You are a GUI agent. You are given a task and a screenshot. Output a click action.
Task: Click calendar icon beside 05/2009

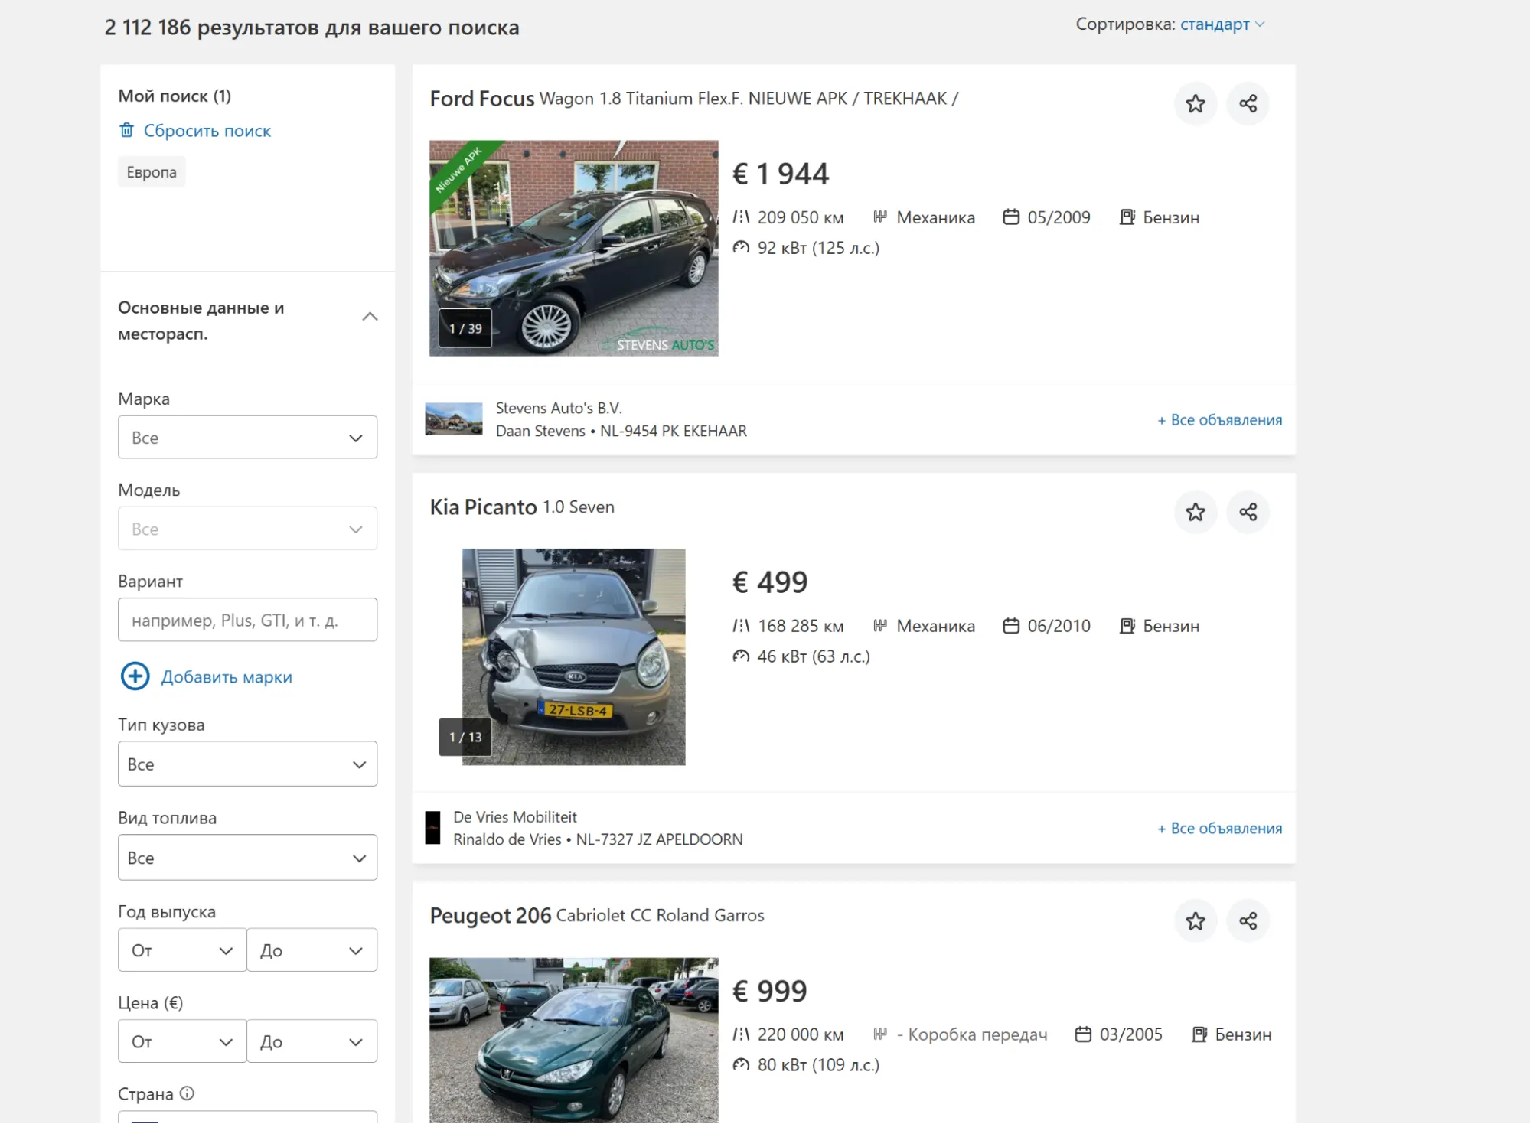pyautogui.click(x=1011, y=217)
